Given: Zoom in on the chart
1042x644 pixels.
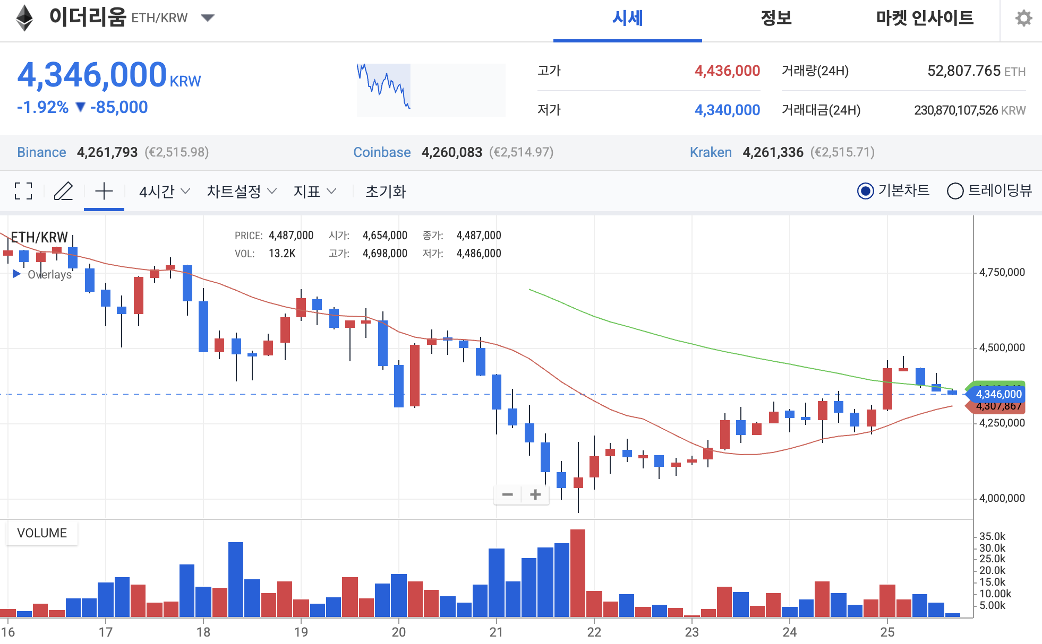Looking at the screenshot, I should coord(536,494).
